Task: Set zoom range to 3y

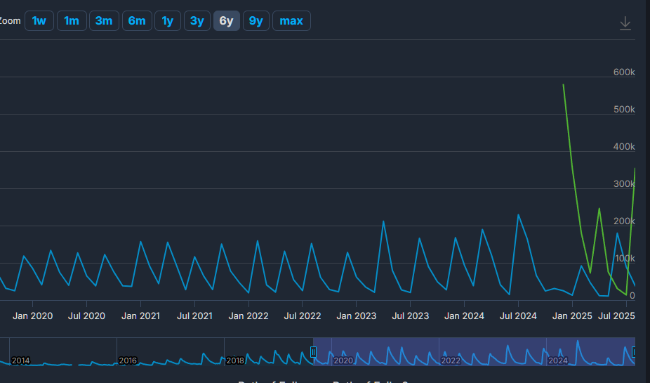Action: coord(197,21)
